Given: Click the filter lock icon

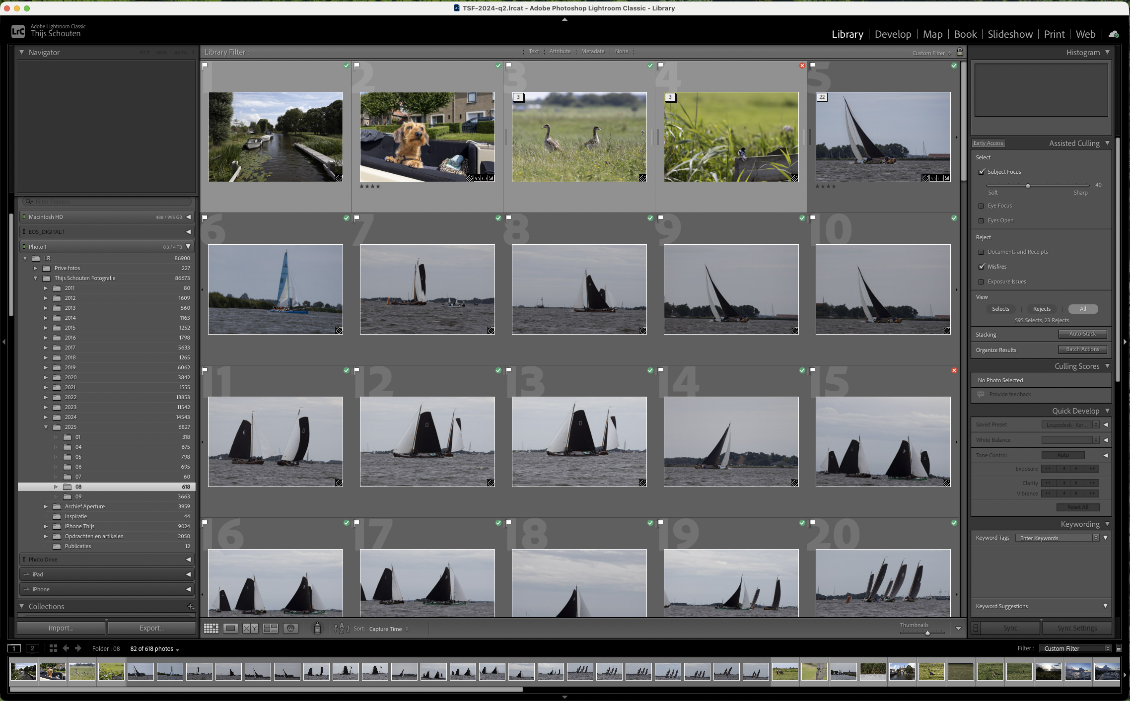Looking at the screenshot, I should coord(960,52).
